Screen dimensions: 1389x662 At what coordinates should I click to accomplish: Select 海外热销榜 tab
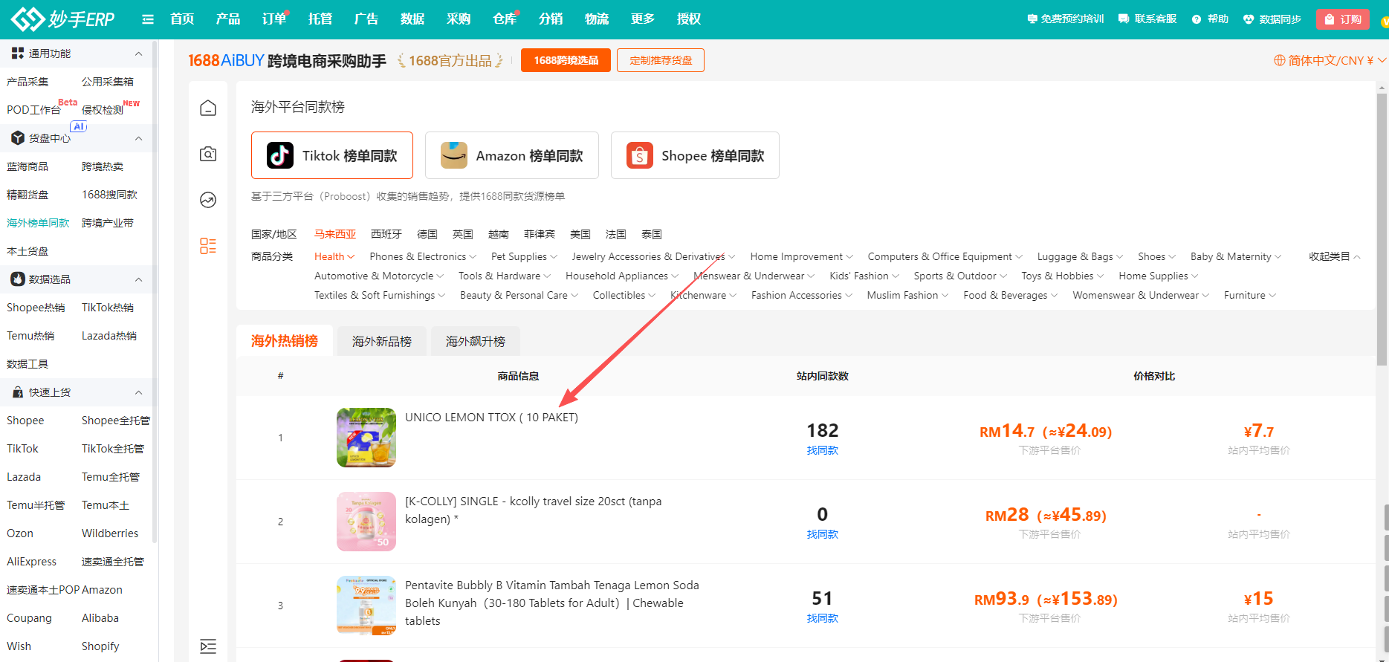coord(285,341)
